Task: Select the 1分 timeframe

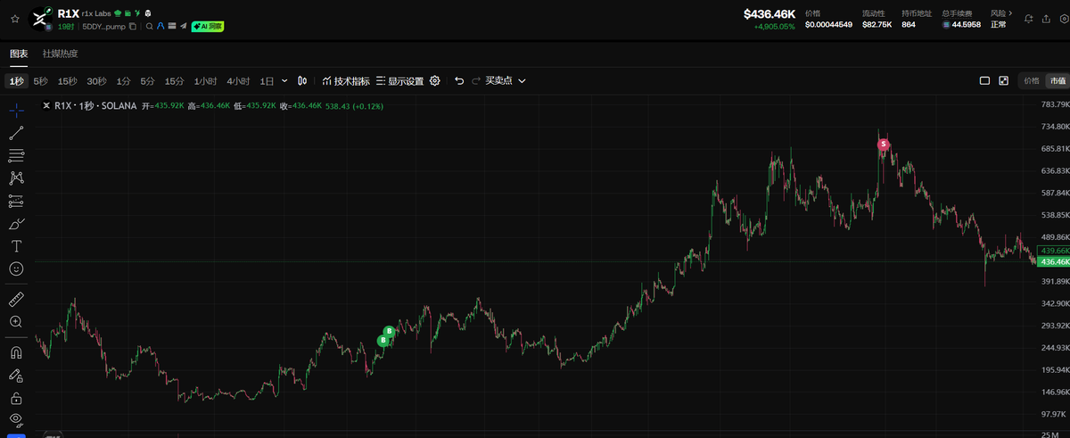Action: pos(123,81)
